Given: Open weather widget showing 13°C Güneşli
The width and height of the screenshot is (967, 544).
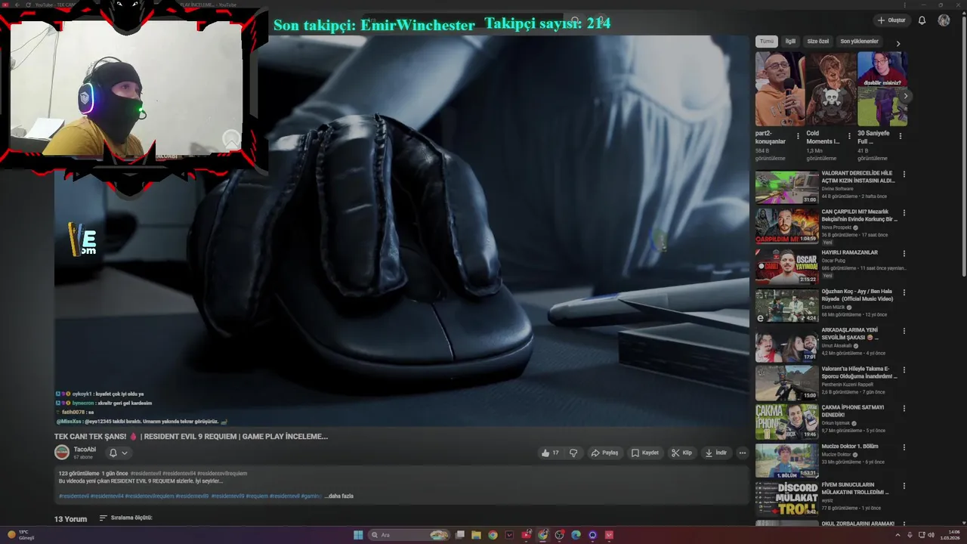Looking at the screenshot, I should [x=20, y=535].
